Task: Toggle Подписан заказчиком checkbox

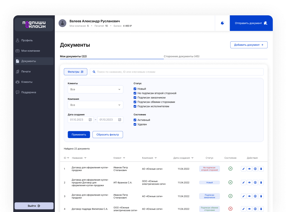Action: pyautogui.click(x=135, y=98)
